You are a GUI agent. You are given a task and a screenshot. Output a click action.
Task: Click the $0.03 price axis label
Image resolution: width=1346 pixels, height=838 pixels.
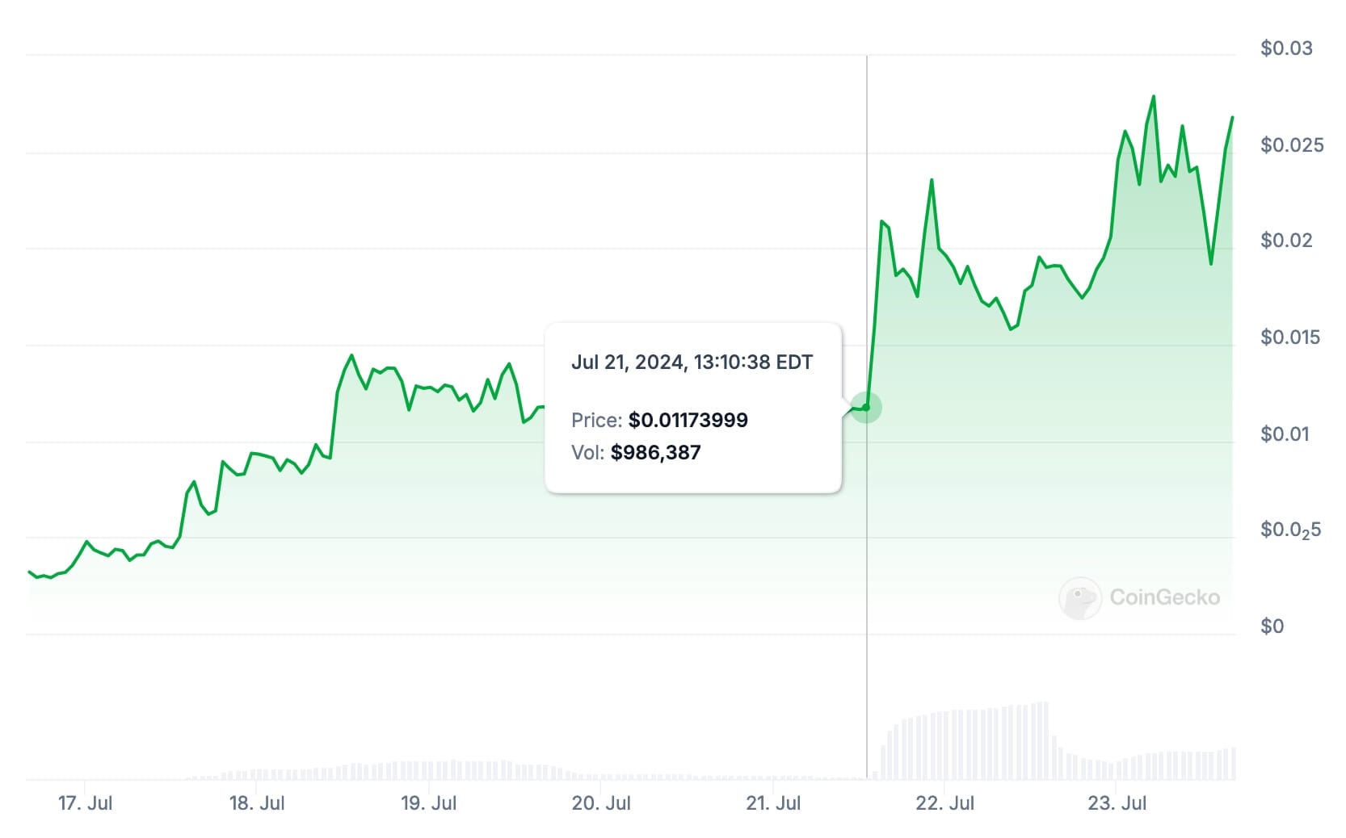coord(1286,48)
